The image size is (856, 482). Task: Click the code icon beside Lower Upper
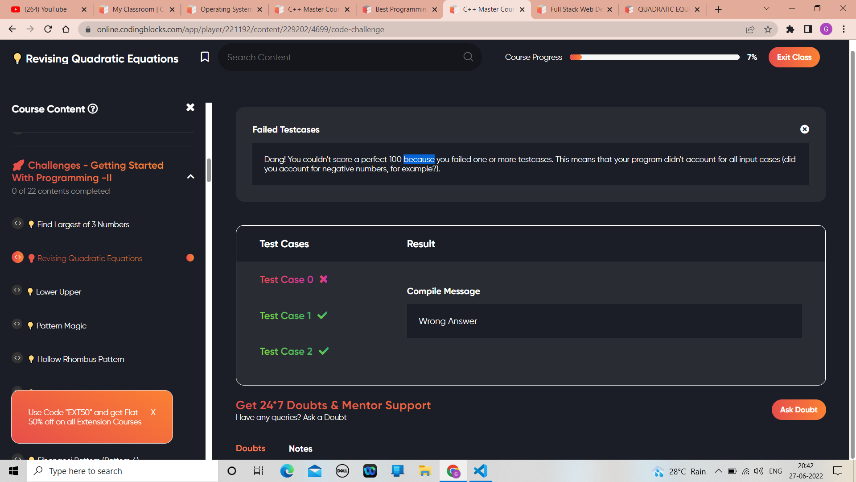tap(17, 291)
